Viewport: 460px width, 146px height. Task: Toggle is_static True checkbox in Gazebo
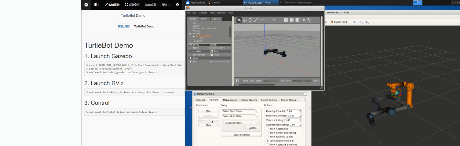(212, 51)
